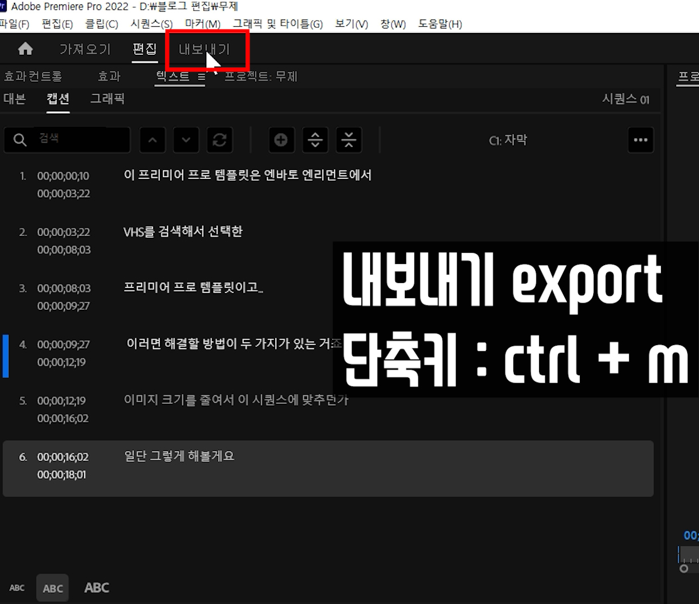Open the 텍스트 panel hamburger menu
The width and height of the screenshot is (699, 604).
201,77
